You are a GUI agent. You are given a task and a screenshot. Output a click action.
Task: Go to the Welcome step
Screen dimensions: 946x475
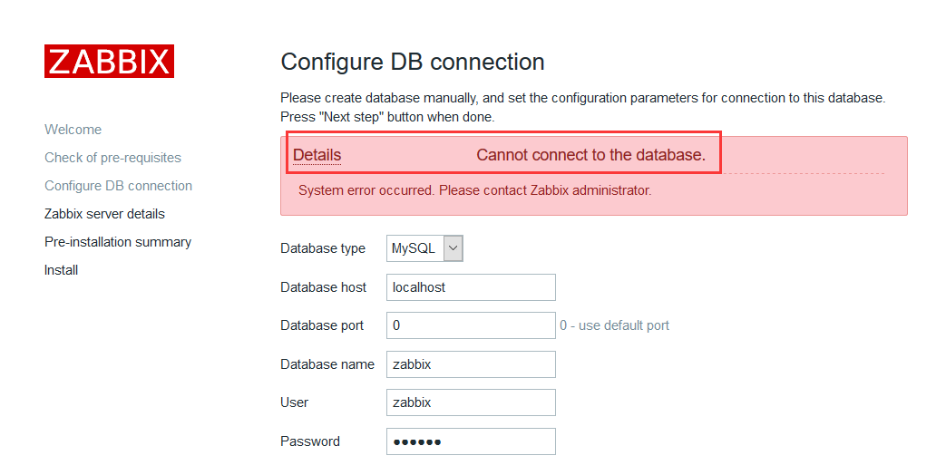coord(73,130)
